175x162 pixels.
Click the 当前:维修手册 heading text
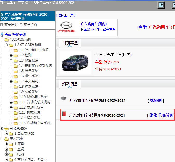[x=15, y=34]
